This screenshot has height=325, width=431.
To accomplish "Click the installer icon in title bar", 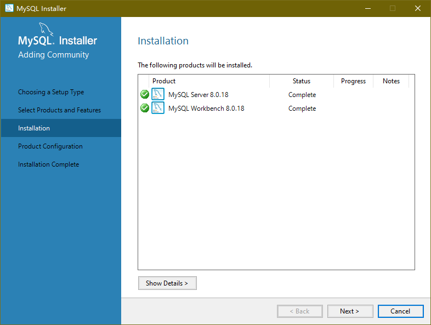I will (9, 8).
